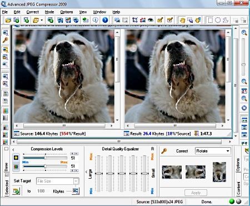This screenshot has width=250, height=206.
Task: Click the zoom out magnifier on right sidebar
Action: click(x=244, y=81)
